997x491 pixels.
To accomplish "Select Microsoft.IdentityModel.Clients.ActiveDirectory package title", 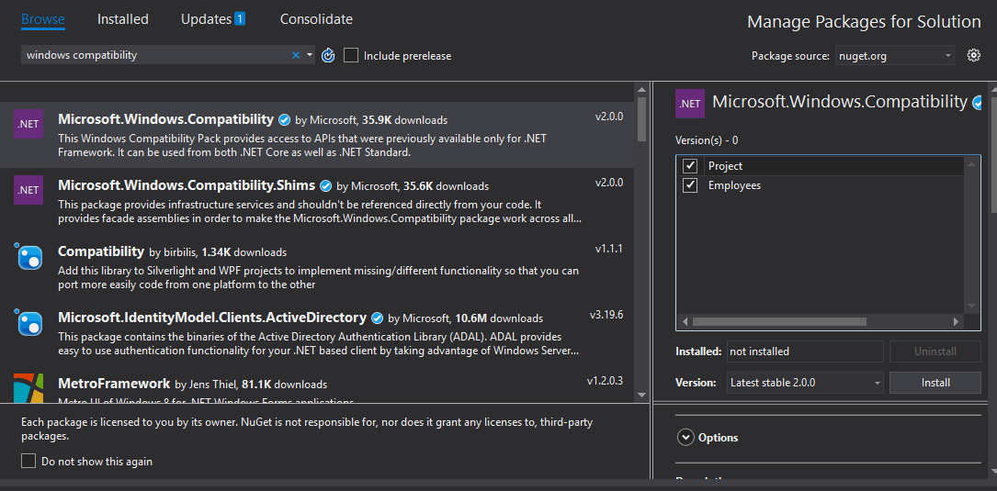I will pos(212,318).
